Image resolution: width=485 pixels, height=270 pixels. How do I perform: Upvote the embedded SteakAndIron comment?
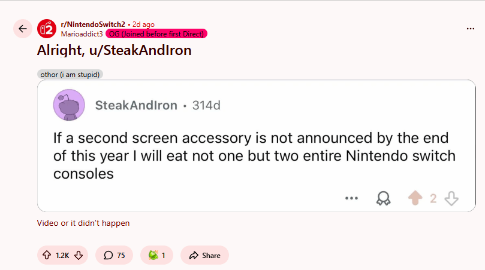tap(415, 198)
